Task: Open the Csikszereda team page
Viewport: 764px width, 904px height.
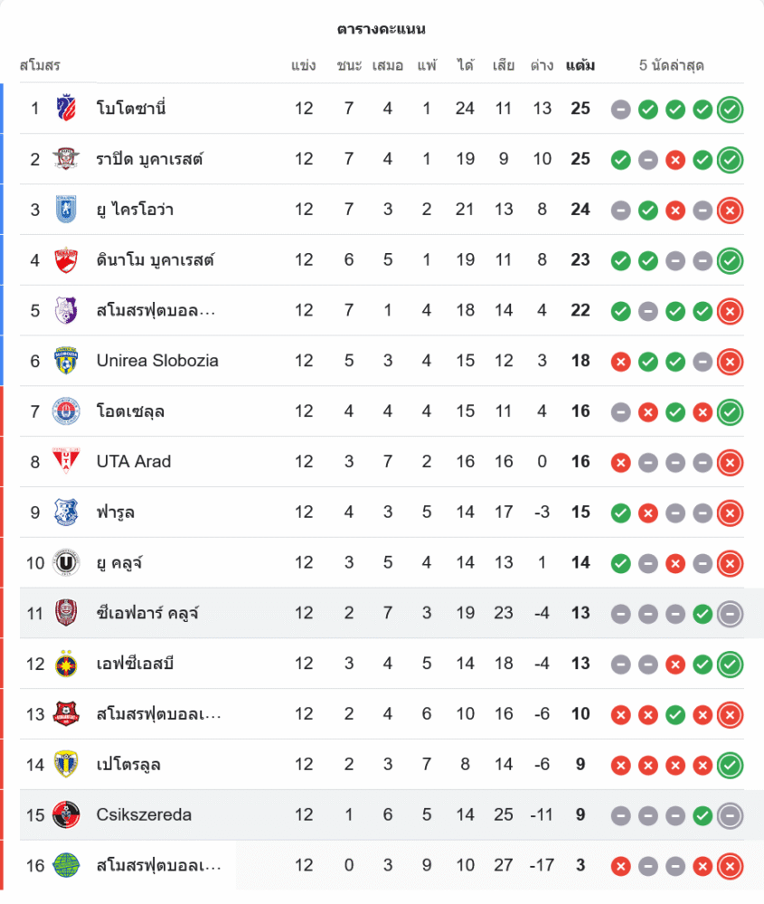Action: tap(144, 815)
